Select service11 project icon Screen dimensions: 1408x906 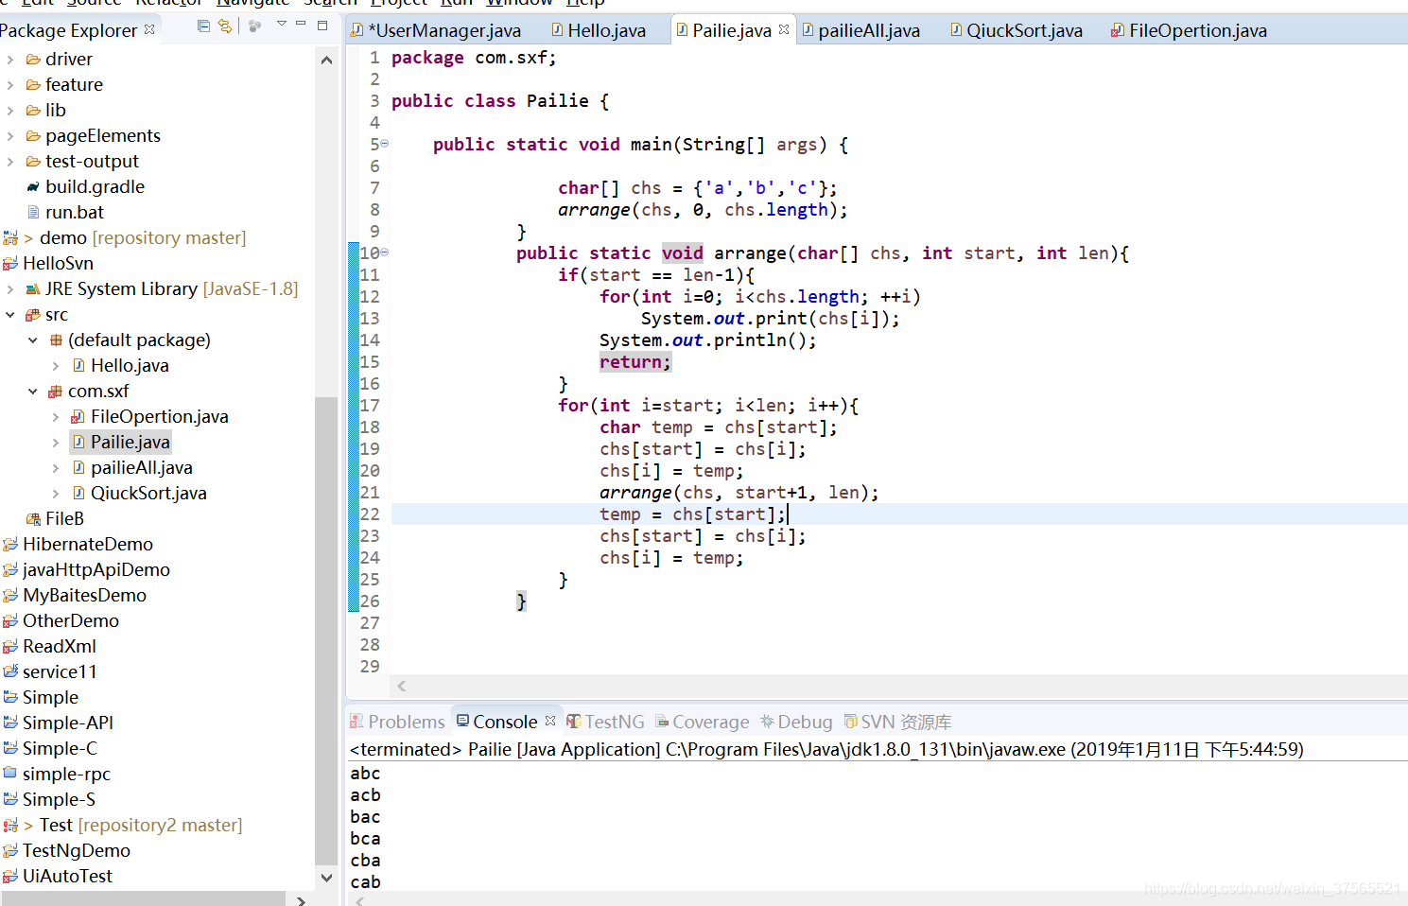pos(10,672)
